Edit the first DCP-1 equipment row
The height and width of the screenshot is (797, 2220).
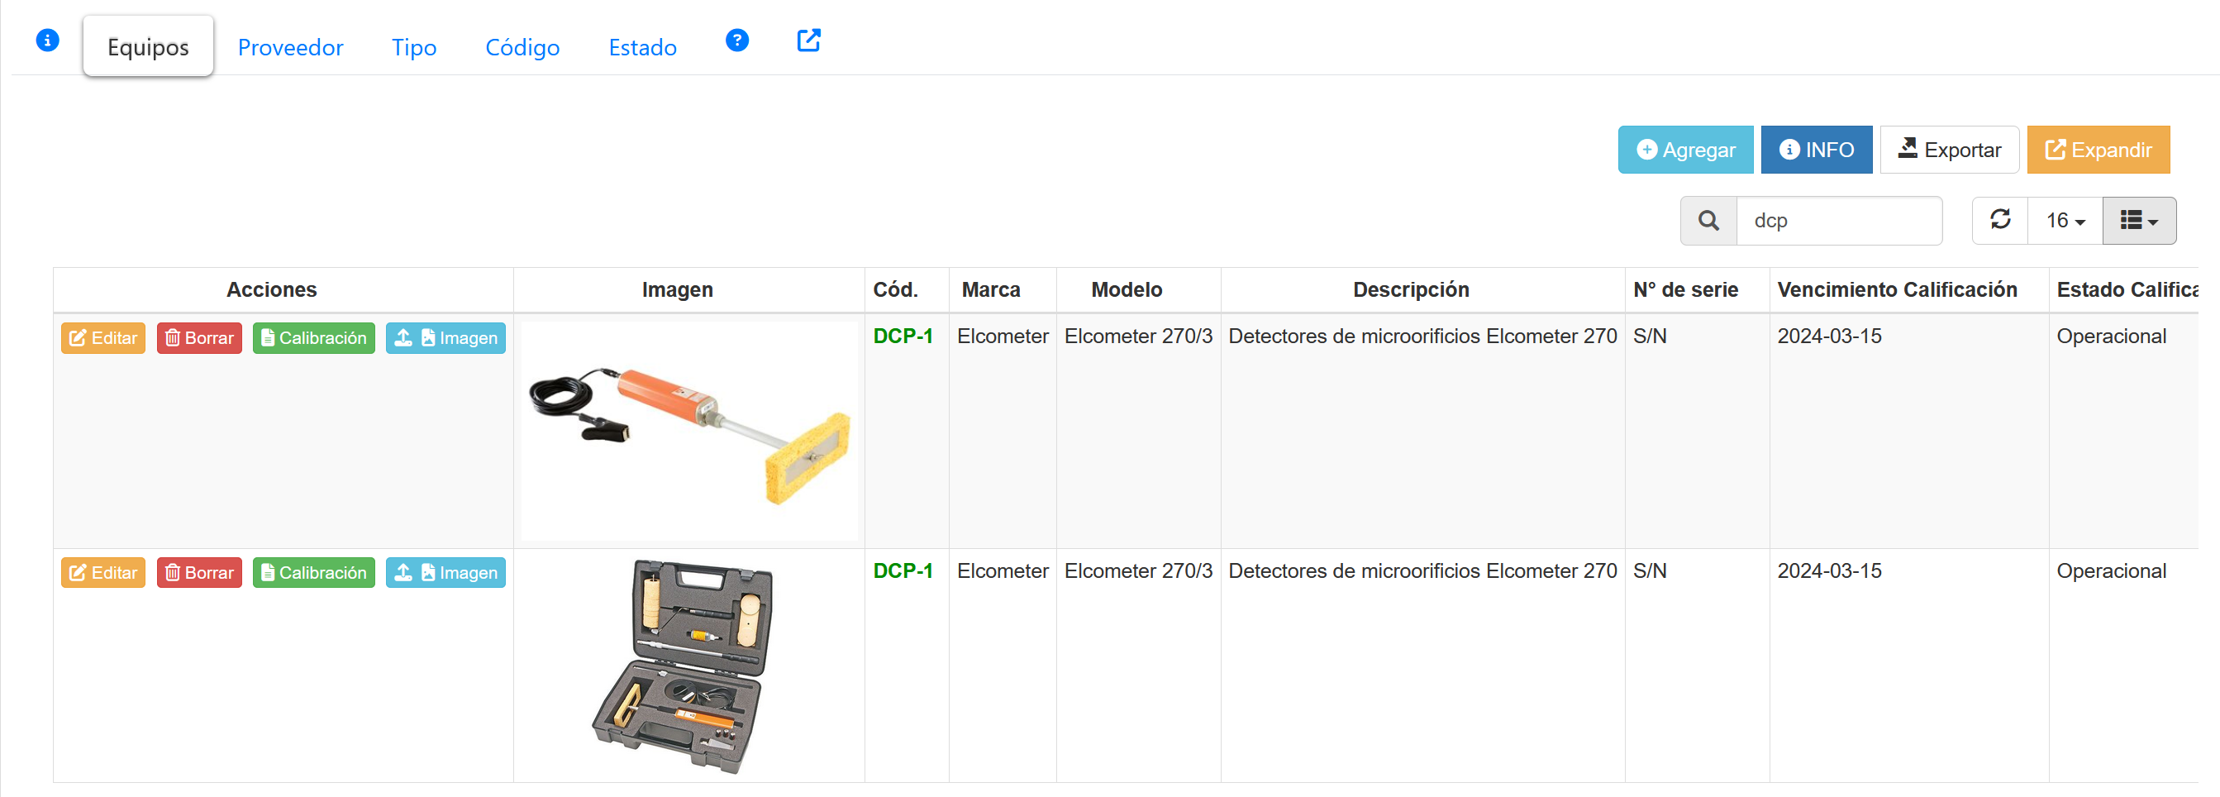click(x=102, y=338)
